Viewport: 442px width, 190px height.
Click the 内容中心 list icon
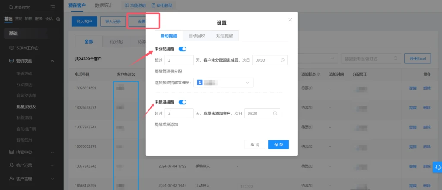coord(12,152)
